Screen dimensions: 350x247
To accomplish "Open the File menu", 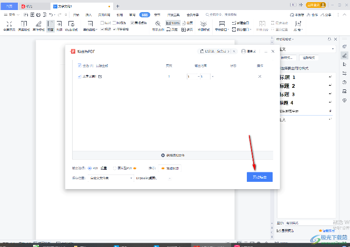I will (x=12, y=15).
